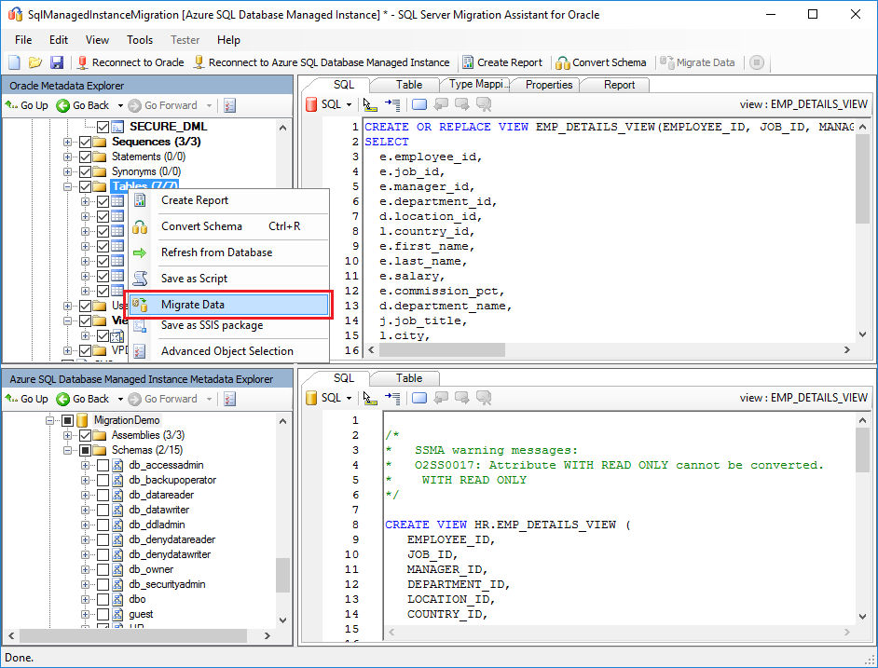Click Reconnect to Azure SQL Database Managed Instance
This screenshot has height=668, width=878.
322,62
